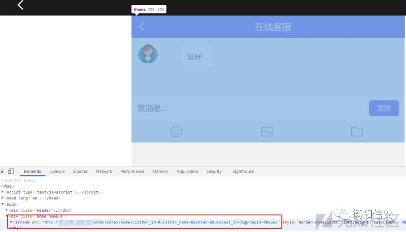The image size is (406, 232).
Task: Switch to the Elements tab
Action: (x=32, y=171)
